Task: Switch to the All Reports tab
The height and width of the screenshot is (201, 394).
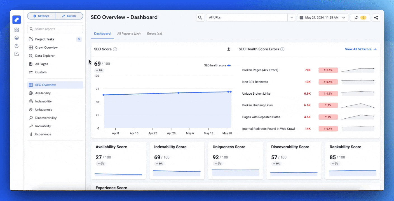Action: (x=129, y=33)
